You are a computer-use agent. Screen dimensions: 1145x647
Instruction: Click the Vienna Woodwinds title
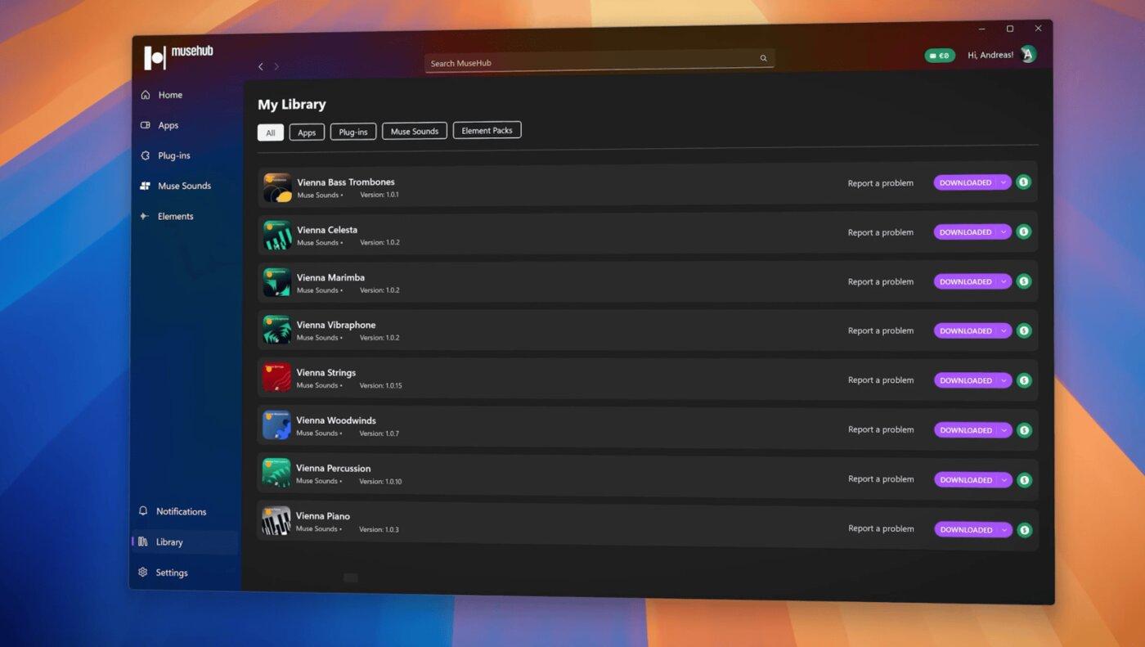[x=336, y=420]
